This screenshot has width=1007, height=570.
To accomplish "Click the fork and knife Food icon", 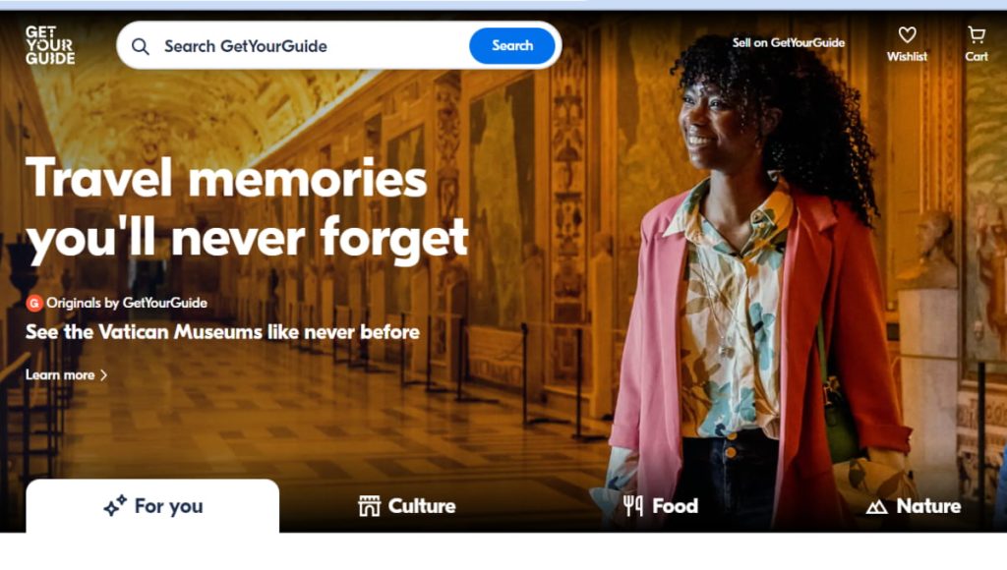I will click(x=633, y=506).
